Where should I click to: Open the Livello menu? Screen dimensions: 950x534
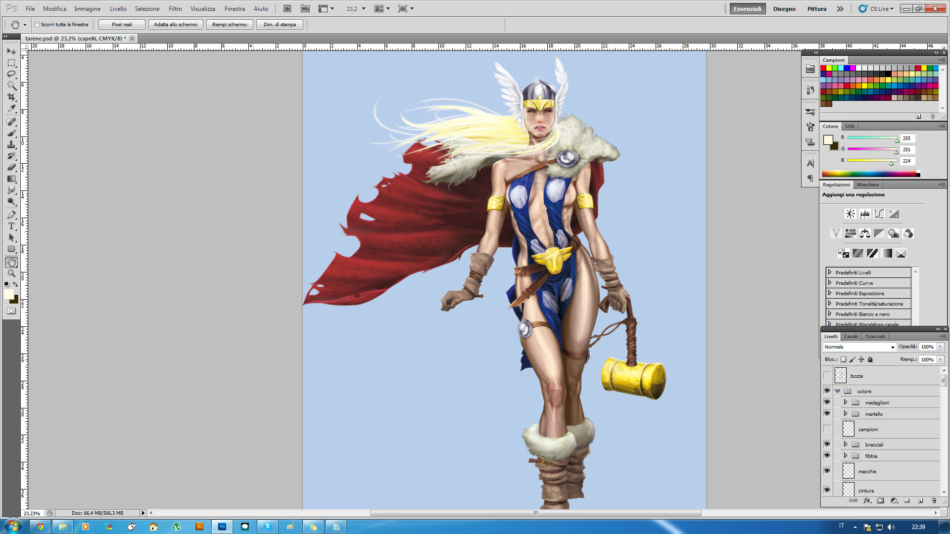[x=118, y=9]
